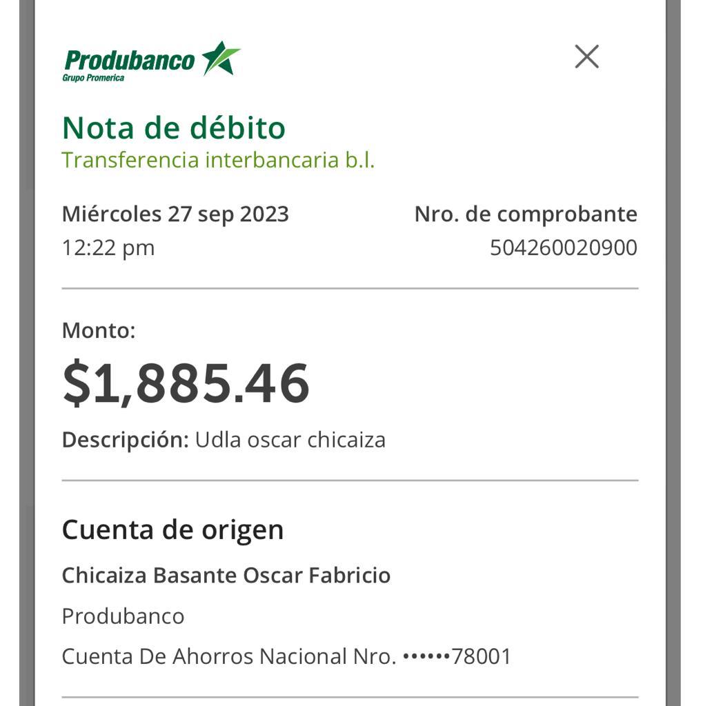
Task: Click the Descripción label
Action: point(125,439)
